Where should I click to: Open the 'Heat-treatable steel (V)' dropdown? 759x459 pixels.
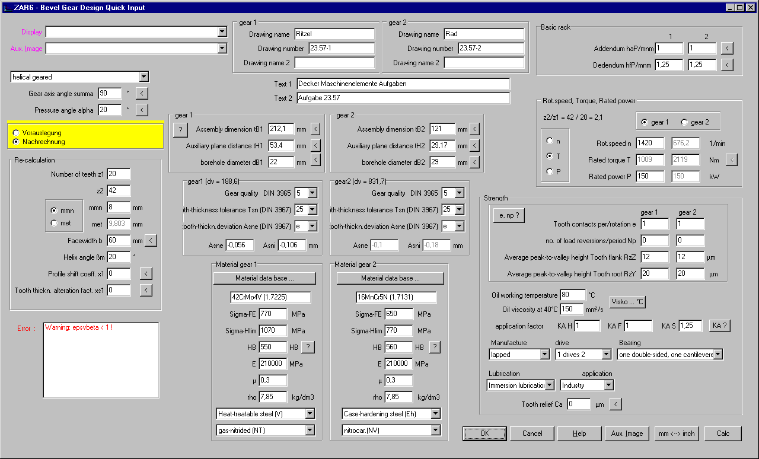(310, 413)
